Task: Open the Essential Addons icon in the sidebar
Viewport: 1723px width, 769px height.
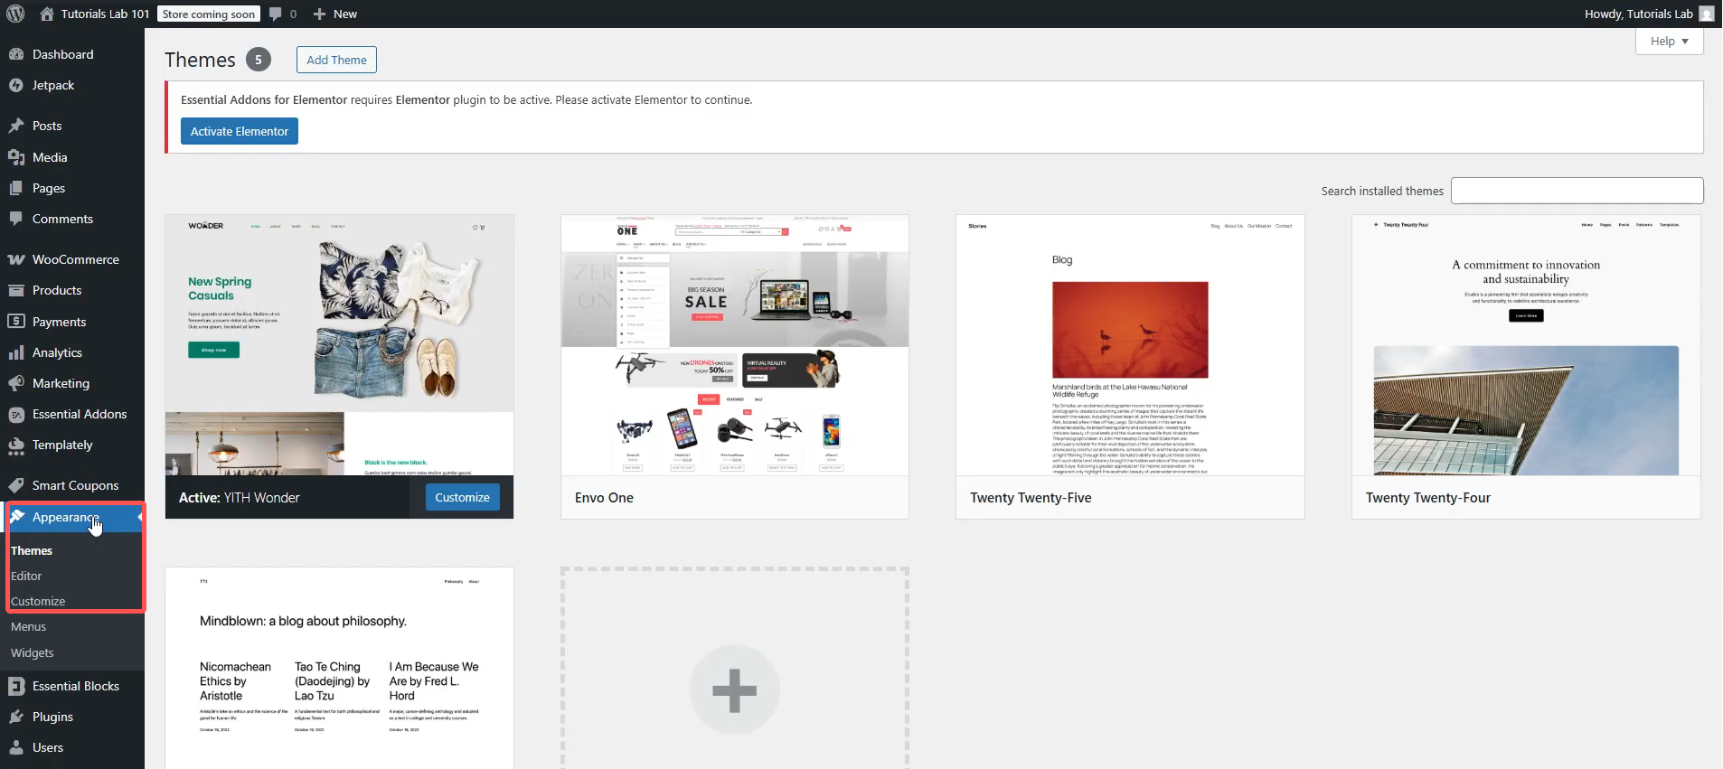Action: 16,414
